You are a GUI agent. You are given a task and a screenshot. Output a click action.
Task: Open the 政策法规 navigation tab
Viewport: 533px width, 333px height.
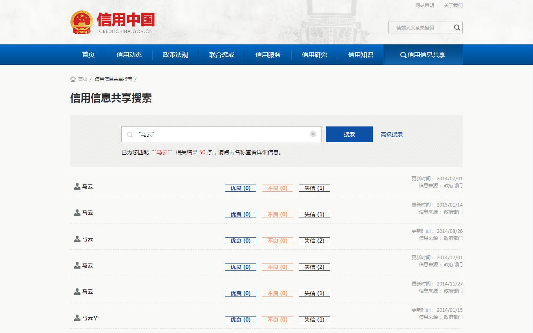(175, 55)
